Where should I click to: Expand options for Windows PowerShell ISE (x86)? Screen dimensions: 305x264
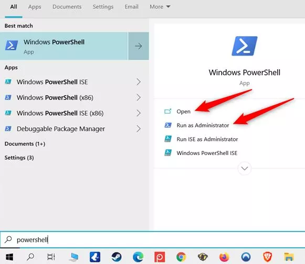[x=139, y=113]
